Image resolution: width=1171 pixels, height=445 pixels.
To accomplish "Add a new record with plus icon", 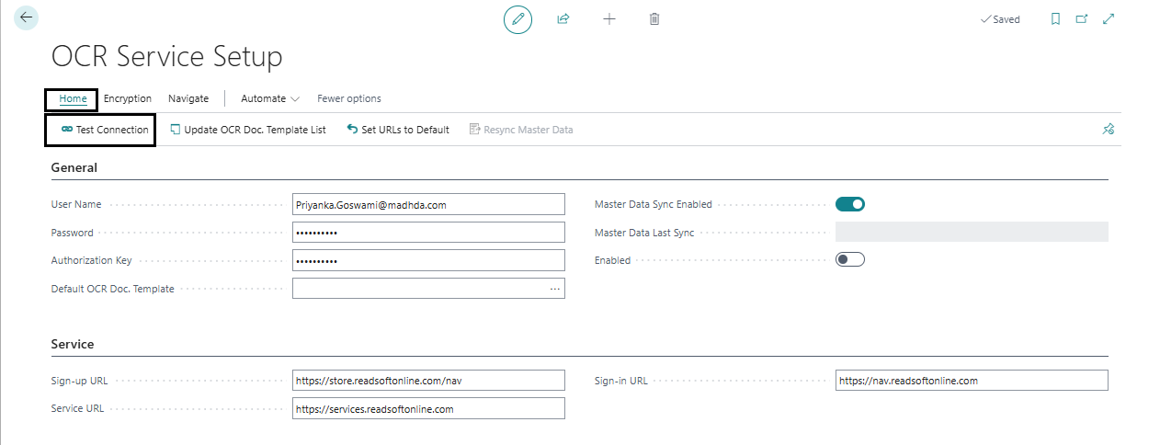I will pyautogui.click(x=609, y=18).
